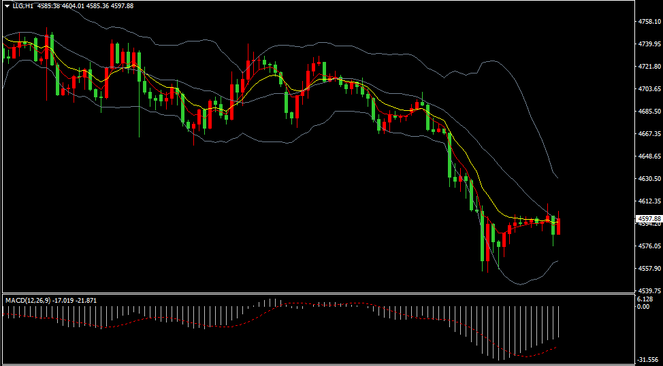This screenshot has height=366, width=663.
Task: Click the 6.128 MACD scale value
Action: (645, 299)
